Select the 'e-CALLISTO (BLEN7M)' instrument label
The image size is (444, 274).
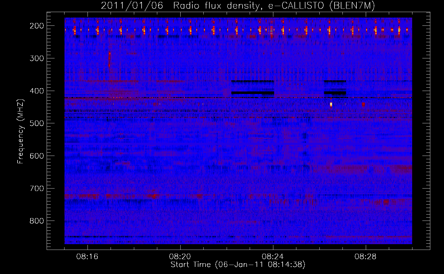(x=322, y=6)
